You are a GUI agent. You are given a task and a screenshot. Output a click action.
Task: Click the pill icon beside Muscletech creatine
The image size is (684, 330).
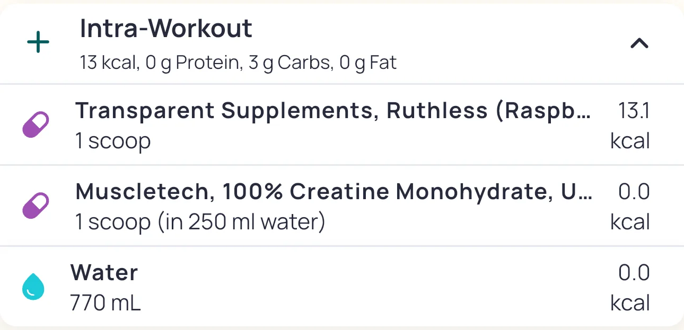tap(36, 206)
